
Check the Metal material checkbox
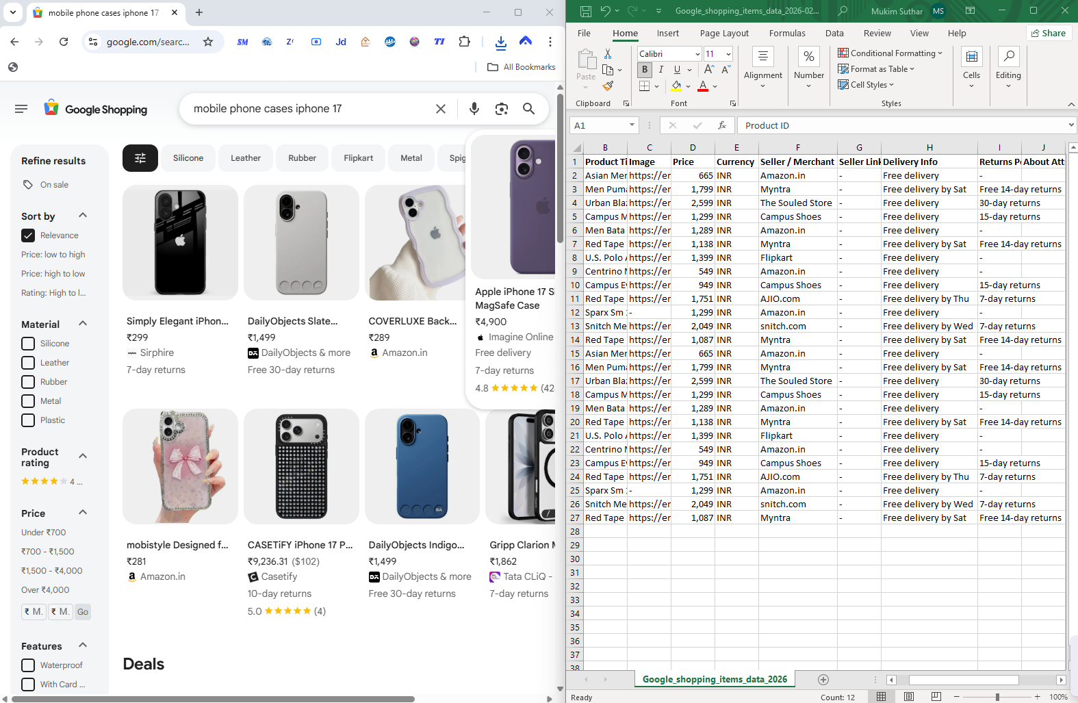click(28, 401)
